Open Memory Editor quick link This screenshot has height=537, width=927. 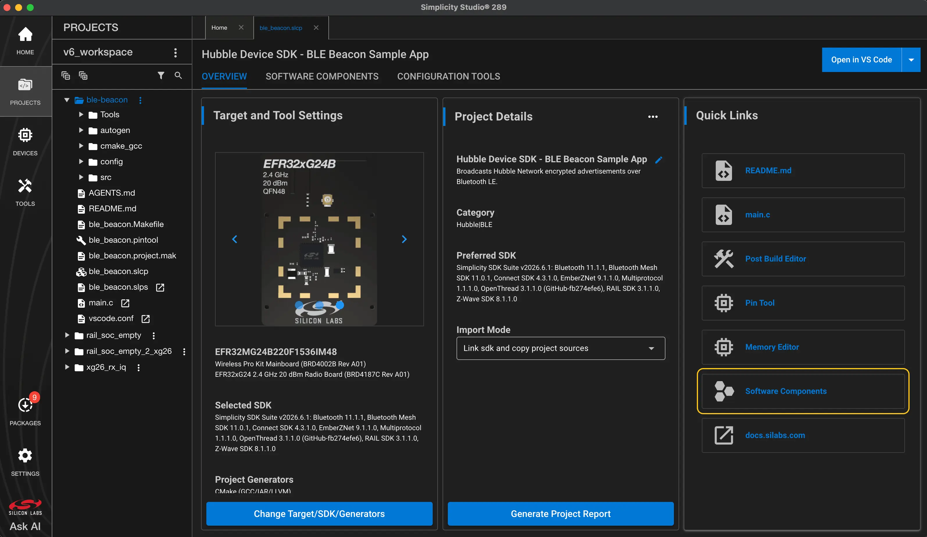pos(803,347)
